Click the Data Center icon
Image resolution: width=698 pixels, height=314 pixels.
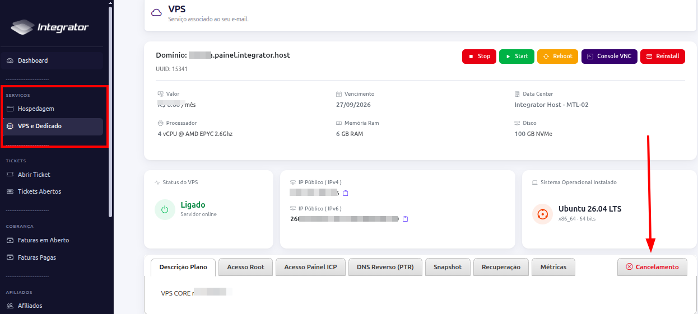pos(517,94)
